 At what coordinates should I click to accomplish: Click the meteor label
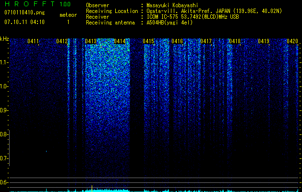tap(68, 15)
